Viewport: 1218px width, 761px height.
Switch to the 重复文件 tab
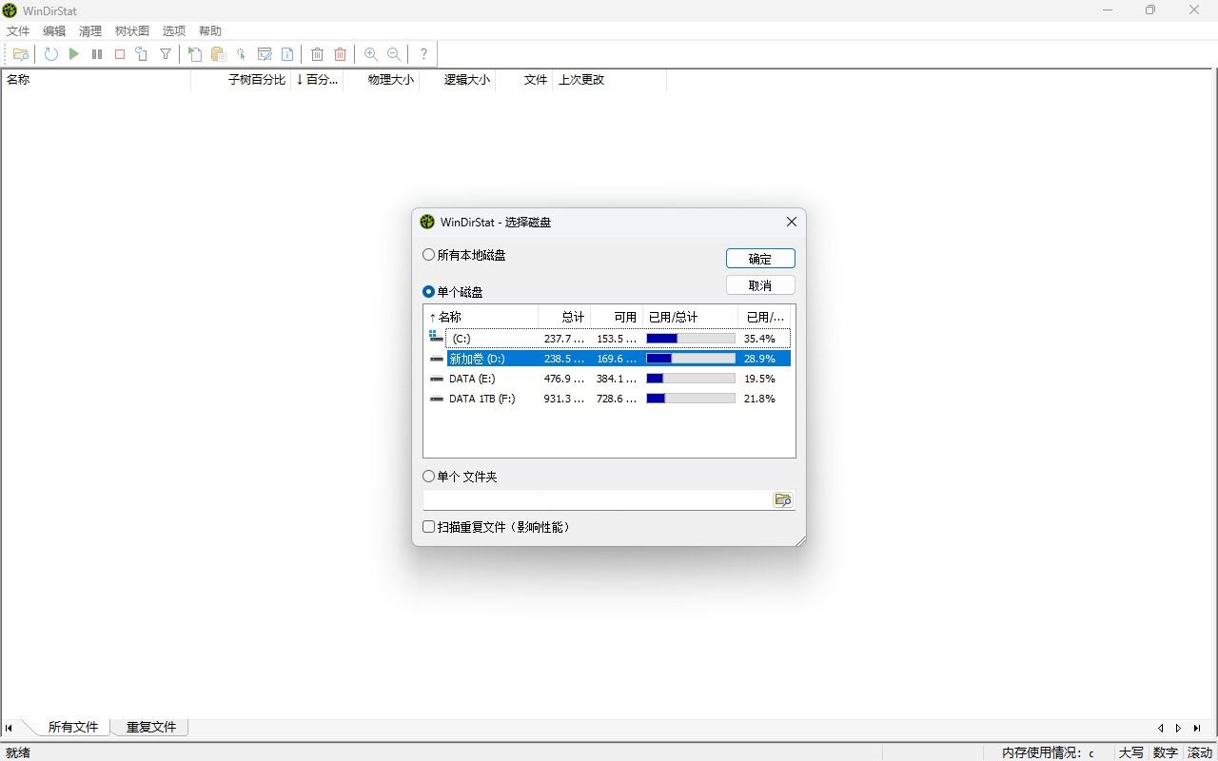(x=151, y=727)
